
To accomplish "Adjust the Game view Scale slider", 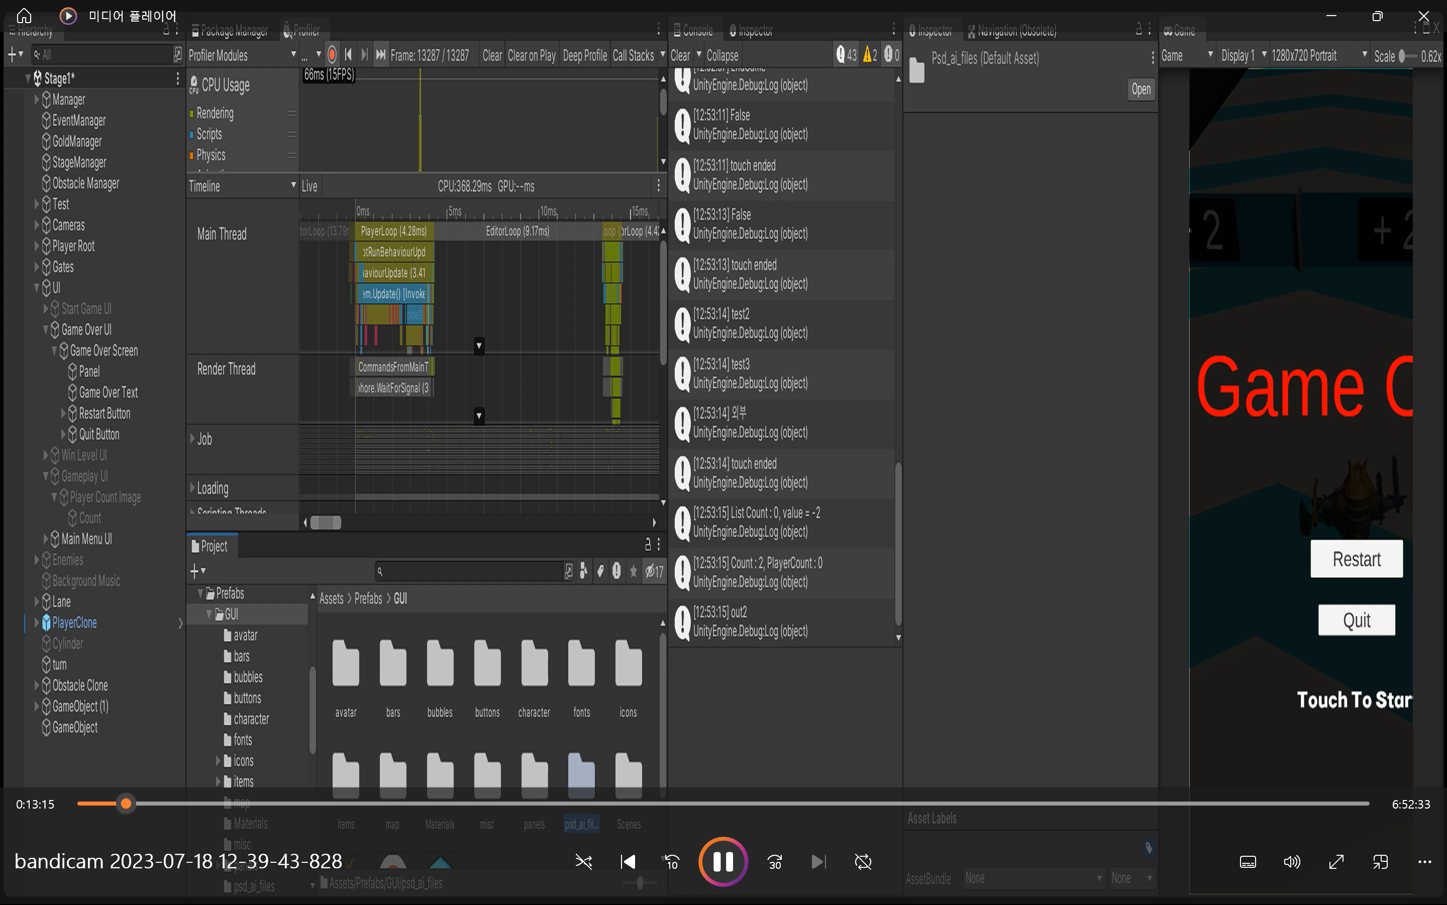I will pyautogui.click(x=1408, y=56).
